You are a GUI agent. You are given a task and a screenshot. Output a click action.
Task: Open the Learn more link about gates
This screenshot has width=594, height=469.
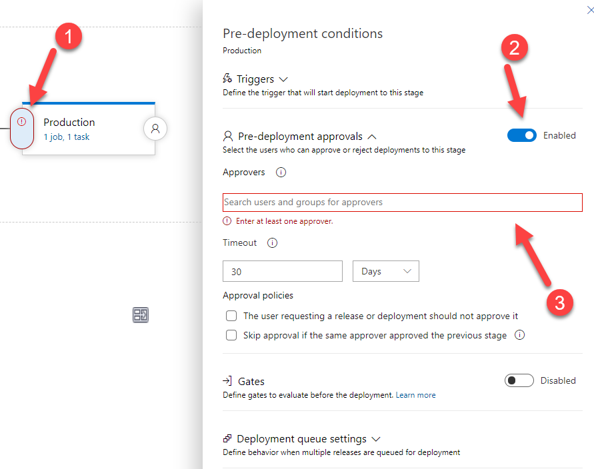pos(415,394)
